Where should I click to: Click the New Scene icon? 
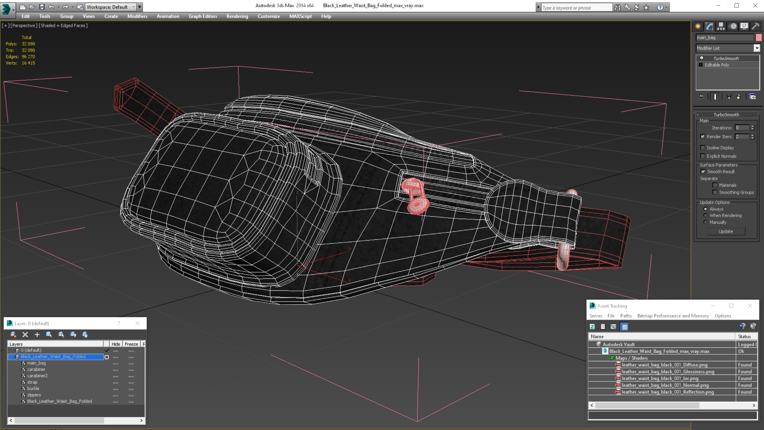[23, 7]
